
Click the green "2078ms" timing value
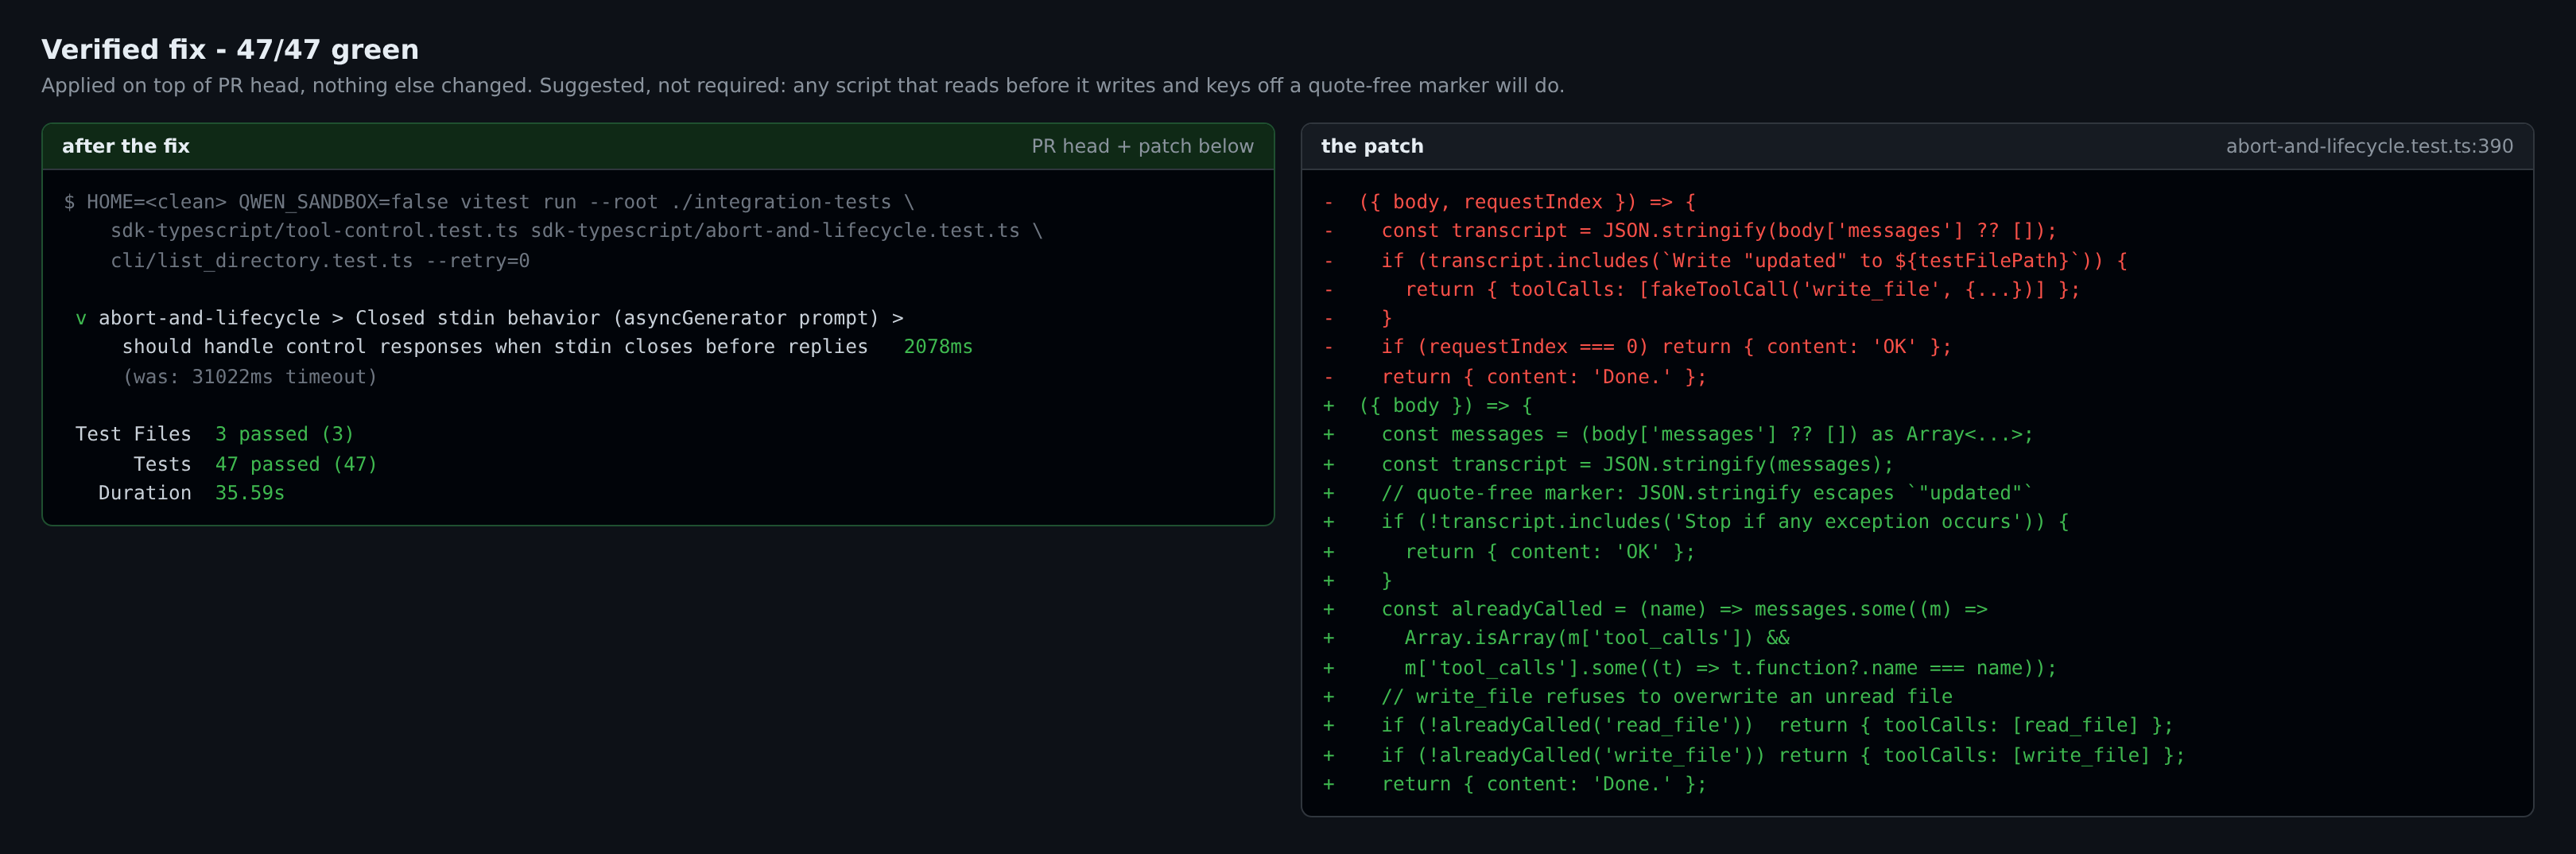938,347
